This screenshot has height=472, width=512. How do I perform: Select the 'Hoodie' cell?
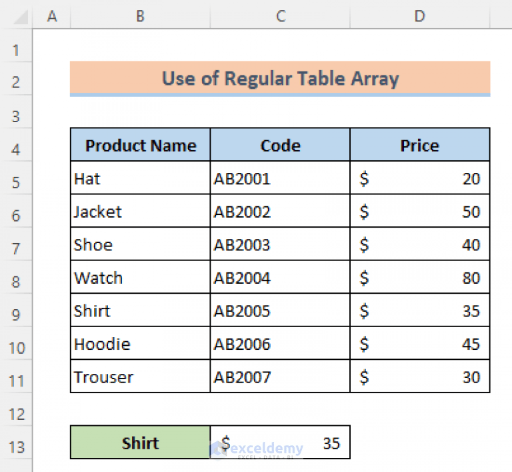tap(141, 343)
